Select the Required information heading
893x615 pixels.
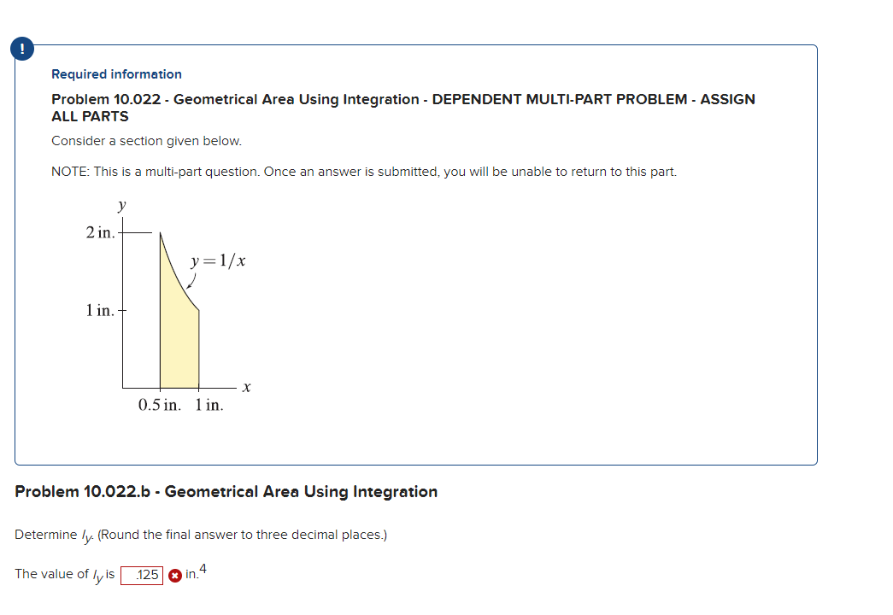click(116, 74)
